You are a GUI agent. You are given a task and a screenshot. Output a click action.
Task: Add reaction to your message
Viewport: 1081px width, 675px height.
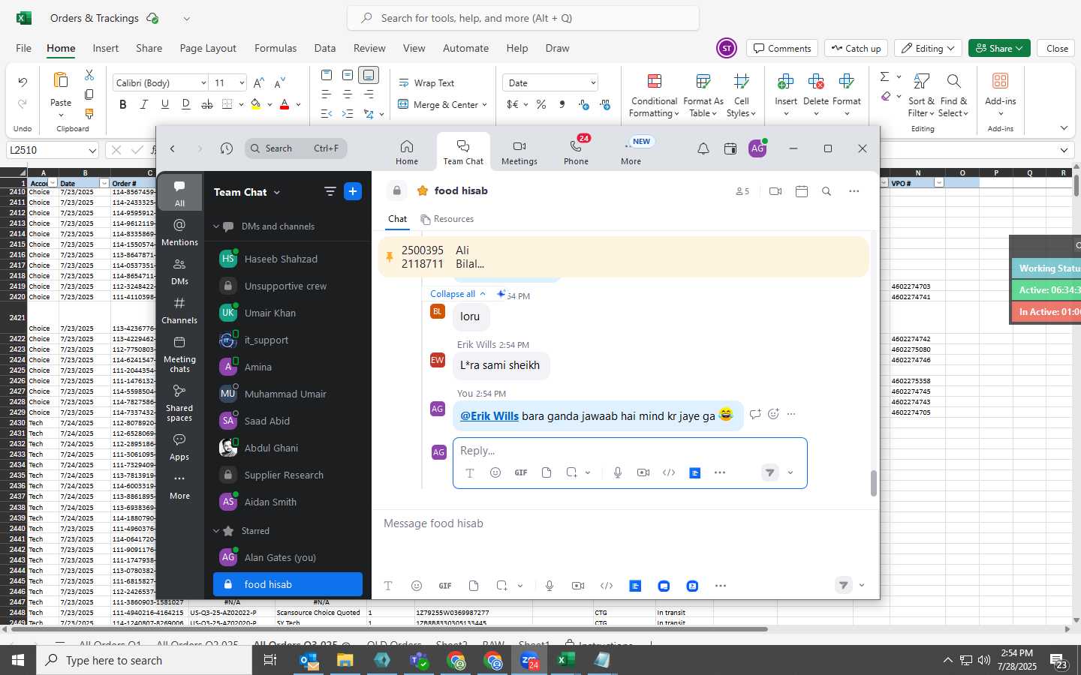click(773, 414)
